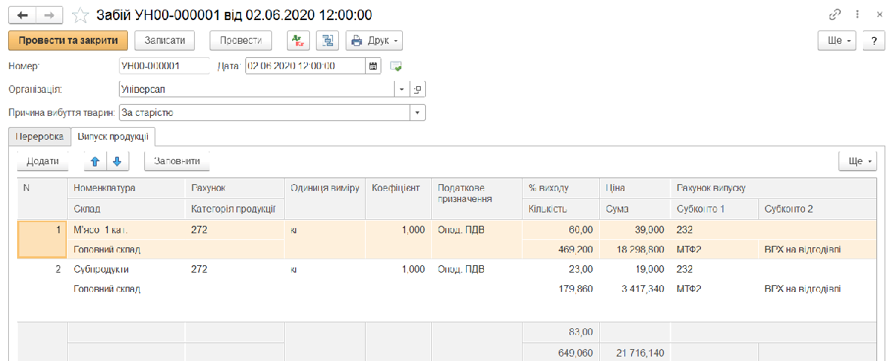Click sum cell 3 417,340
The height and width of the screenshot is (361, 892).
pos(636,288)
